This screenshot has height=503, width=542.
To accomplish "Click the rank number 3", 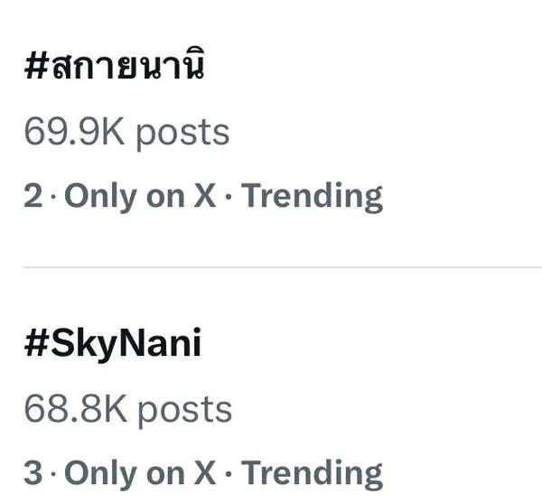I will pos(33,472).
